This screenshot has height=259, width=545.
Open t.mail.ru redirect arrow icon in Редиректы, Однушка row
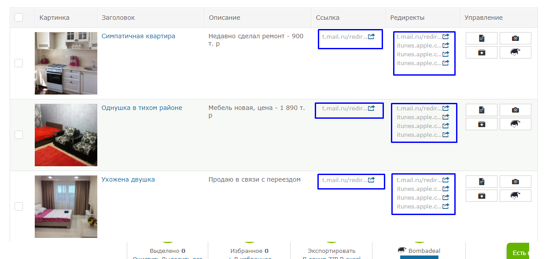446,108
